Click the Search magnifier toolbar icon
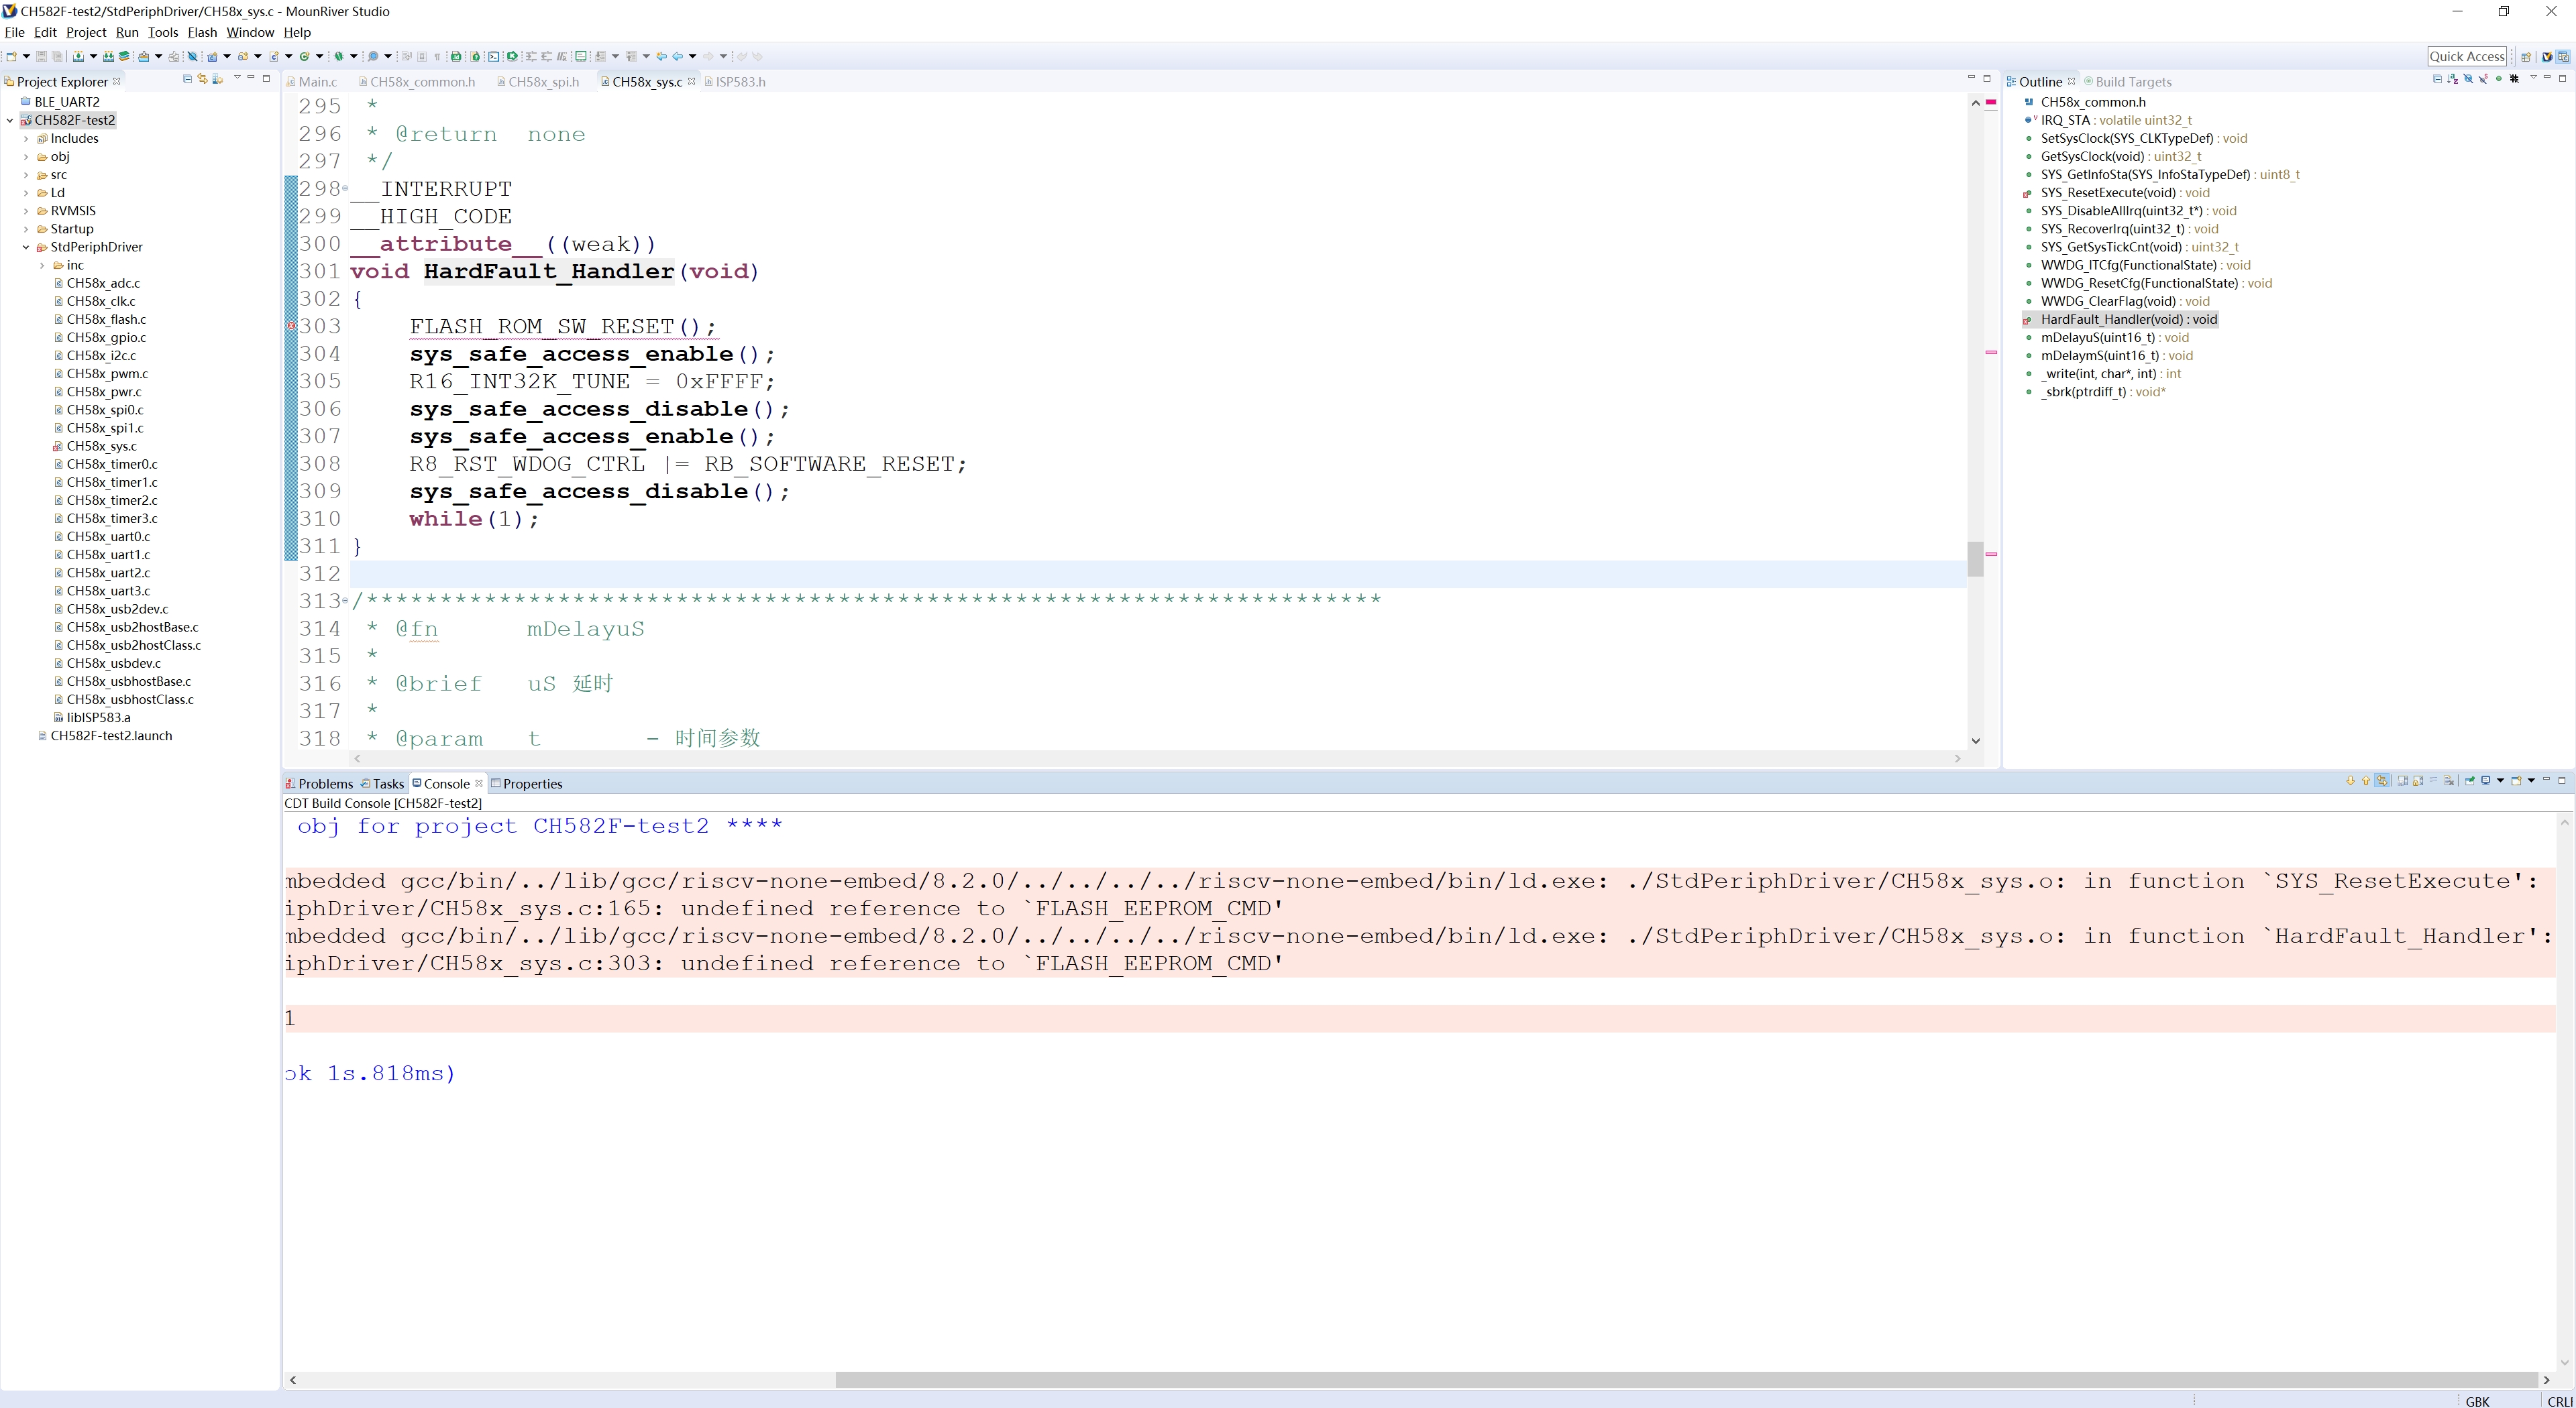 click(x=373, y=56)
